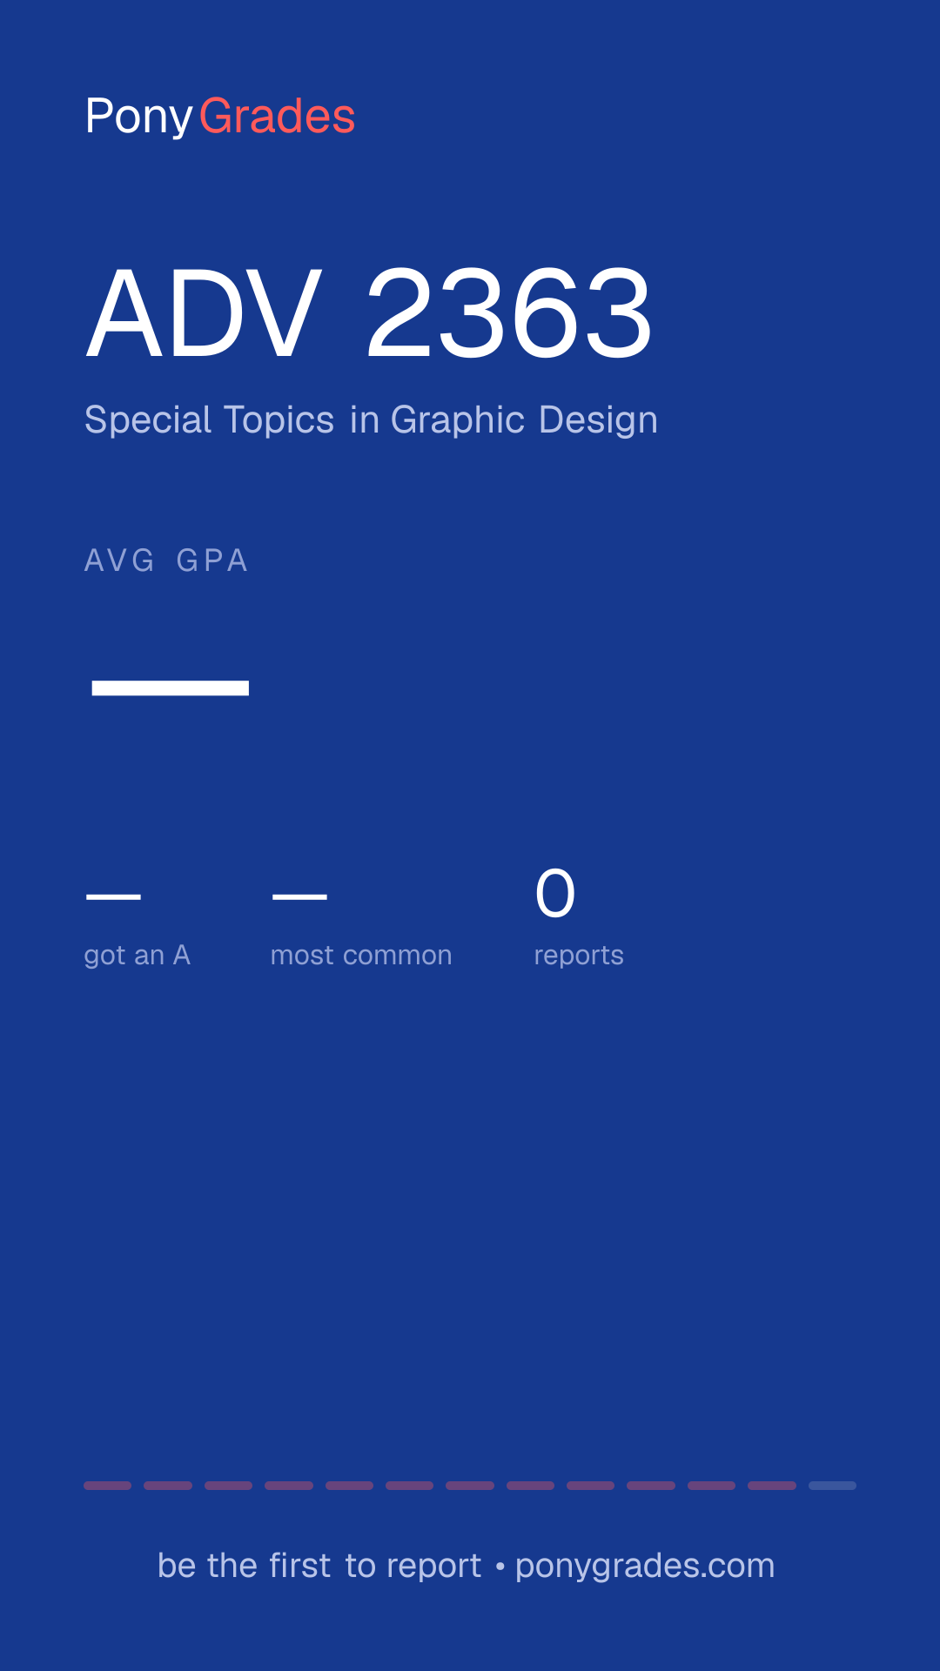Click the word 'Pony' in the logo
940x1671 pixels.
(138, 117)
